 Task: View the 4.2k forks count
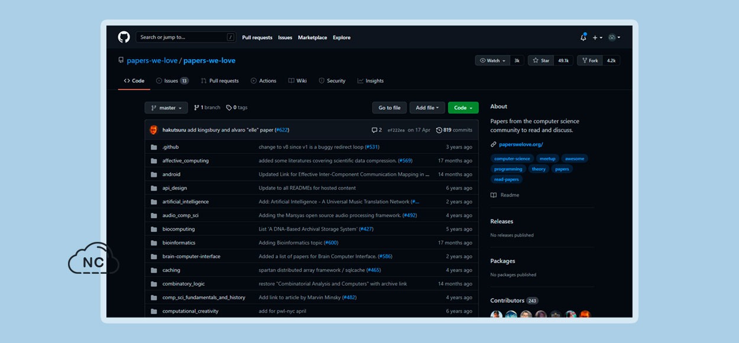(611, 60)
